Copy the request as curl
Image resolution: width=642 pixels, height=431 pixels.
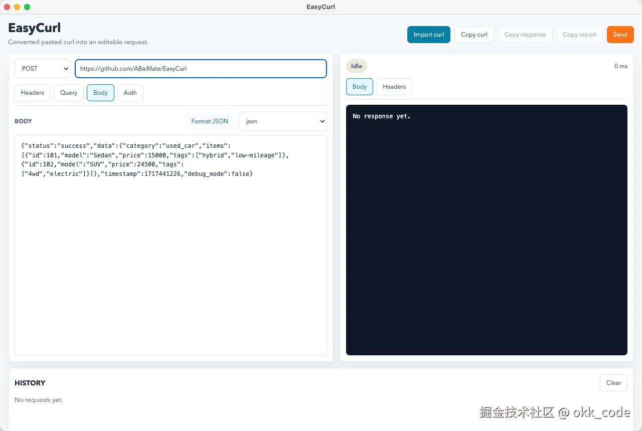pos(474,35)
